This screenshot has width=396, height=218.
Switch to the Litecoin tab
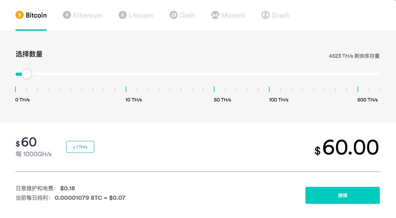(x=136, y=15)
